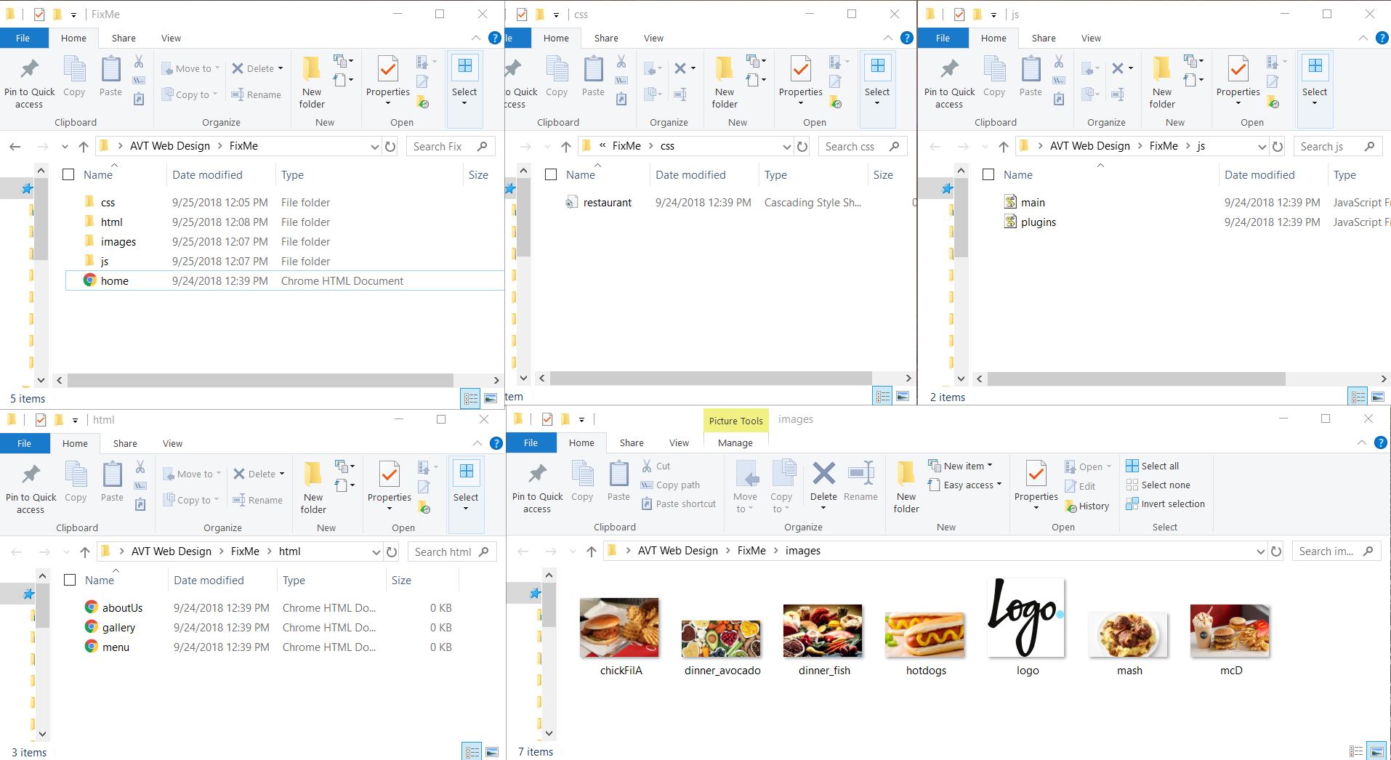Open New item dropdown in images window

pyautogui.click(x=990, y=466)
